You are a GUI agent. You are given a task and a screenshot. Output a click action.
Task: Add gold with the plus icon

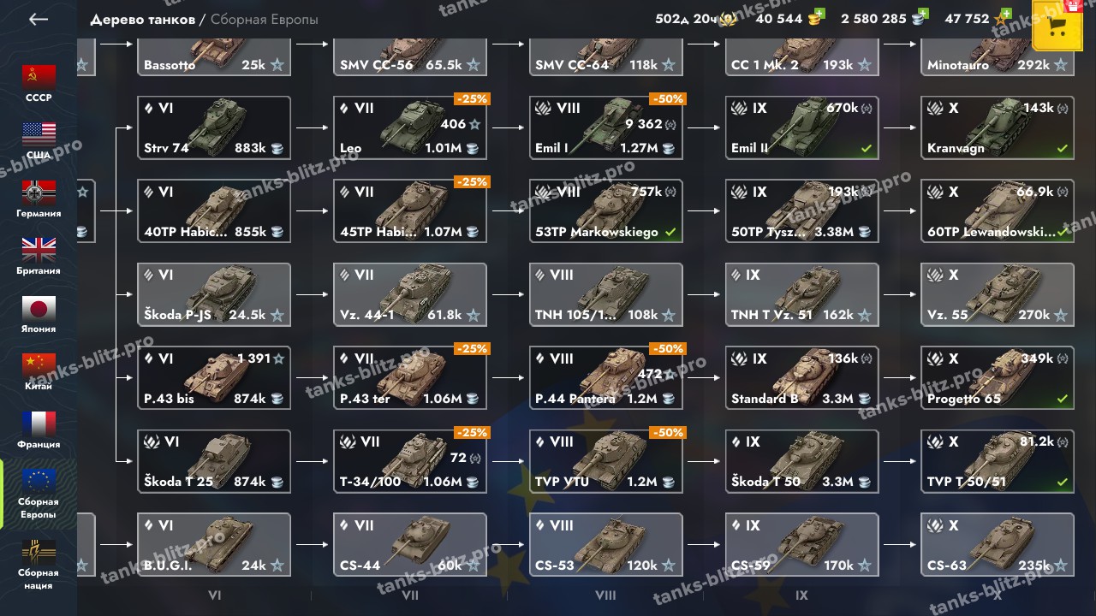click(x=819, y=13)
